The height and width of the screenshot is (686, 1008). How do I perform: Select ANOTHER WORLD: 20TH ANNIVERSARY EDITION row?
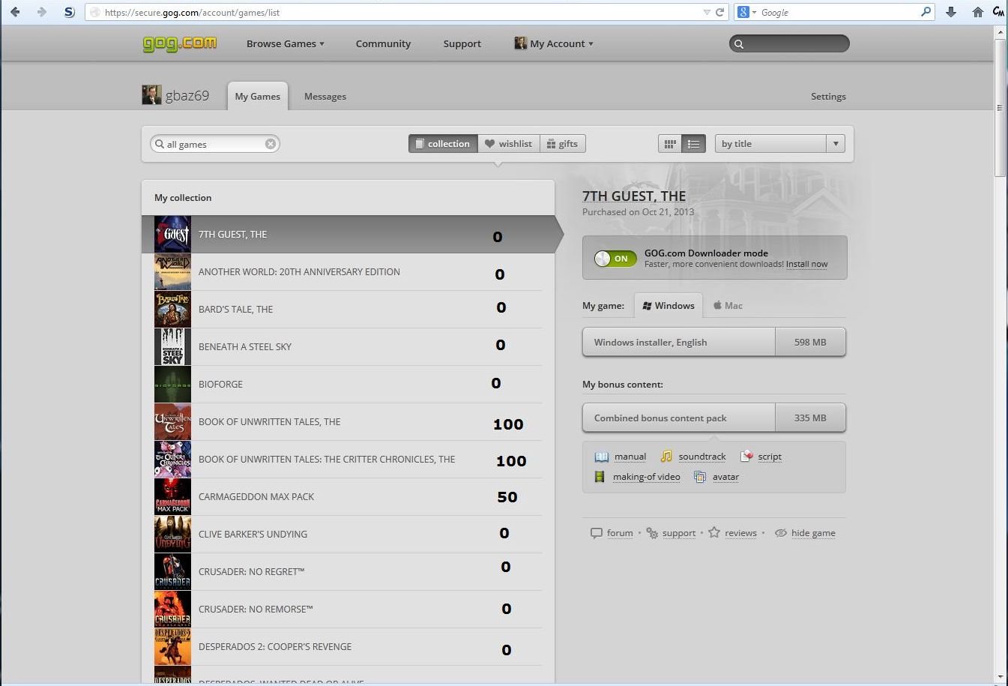pyautogui.click(x=348, y=272)
